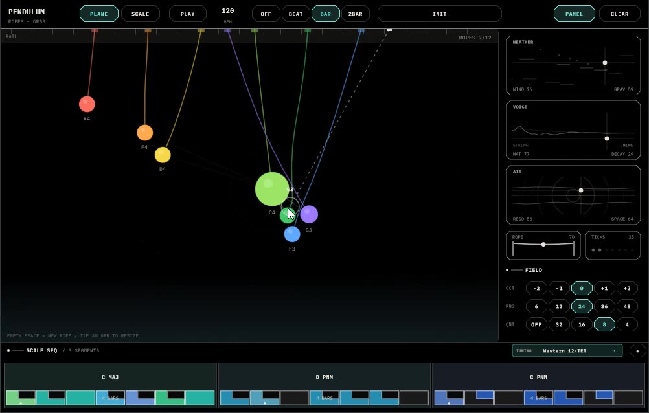Tap the blue F3 orb
The height and width of the screenshot is (413, 649).
point(292,234)
